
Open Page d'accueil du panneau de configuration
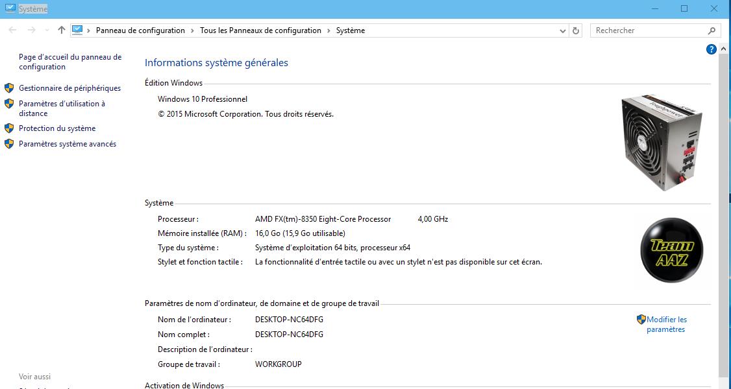click(70, 62)
